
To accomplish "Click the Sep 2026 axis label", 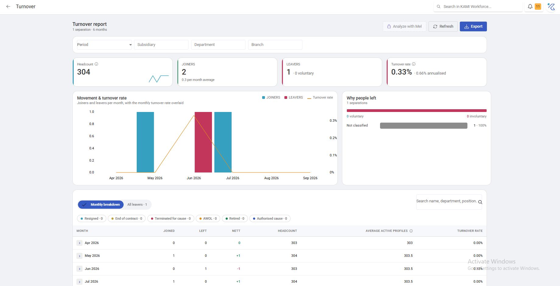I will point(310,178).
